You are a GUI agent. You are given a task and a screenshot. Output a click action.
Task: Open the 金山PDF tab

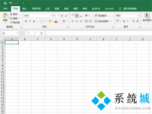click(96, 9)
